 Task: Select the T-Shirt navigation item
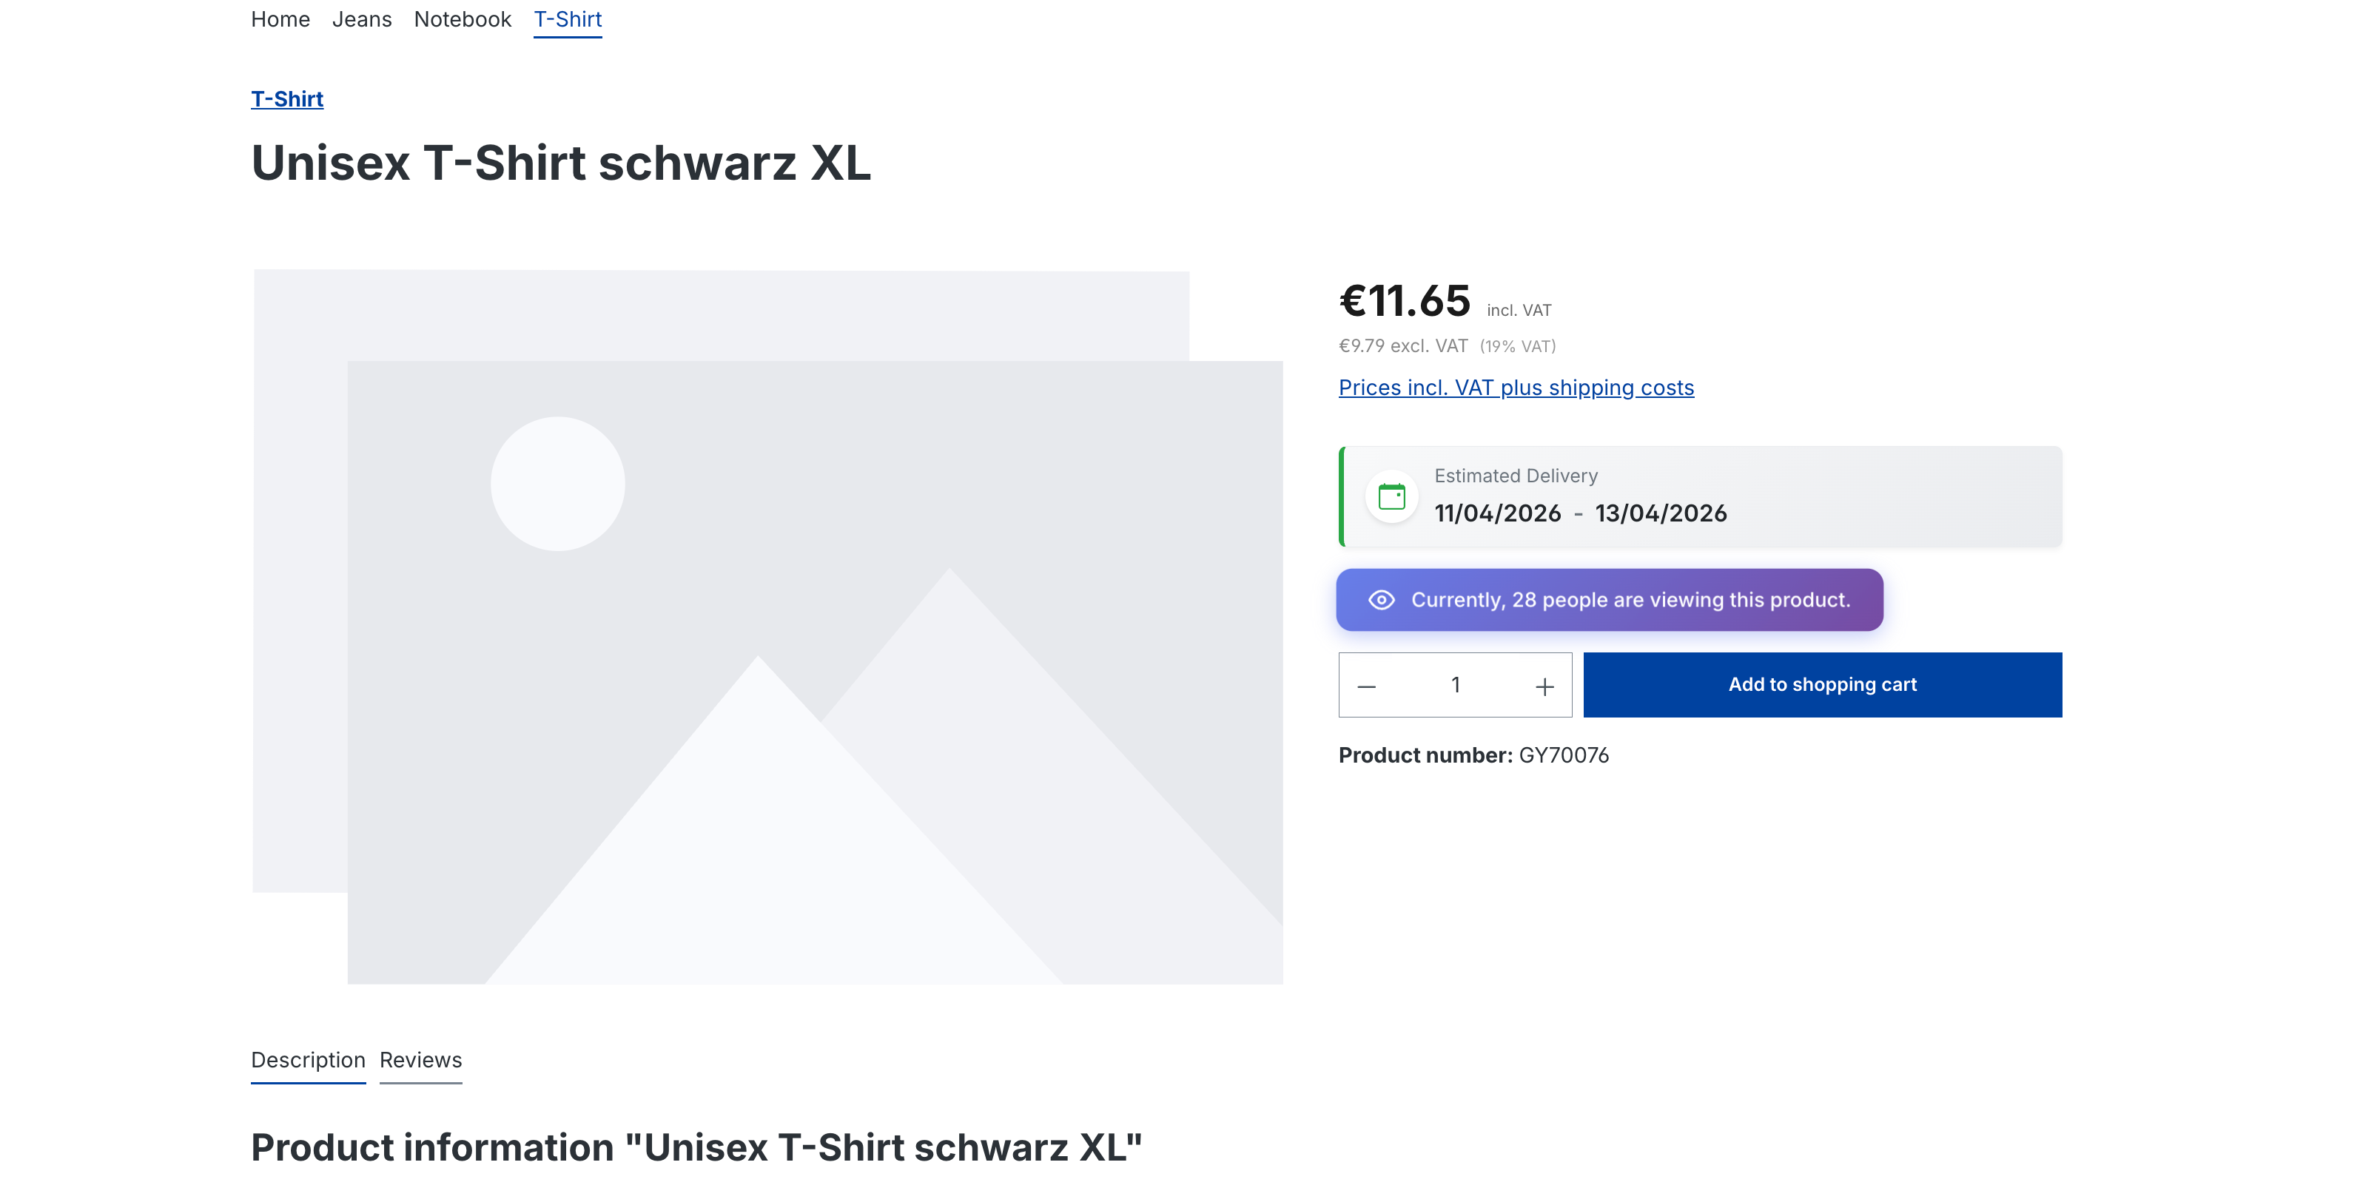coord(568,19)
